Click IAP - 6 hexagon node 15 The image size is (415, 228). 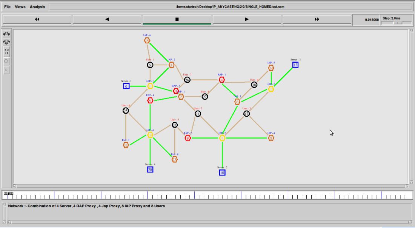coord(147,40)
